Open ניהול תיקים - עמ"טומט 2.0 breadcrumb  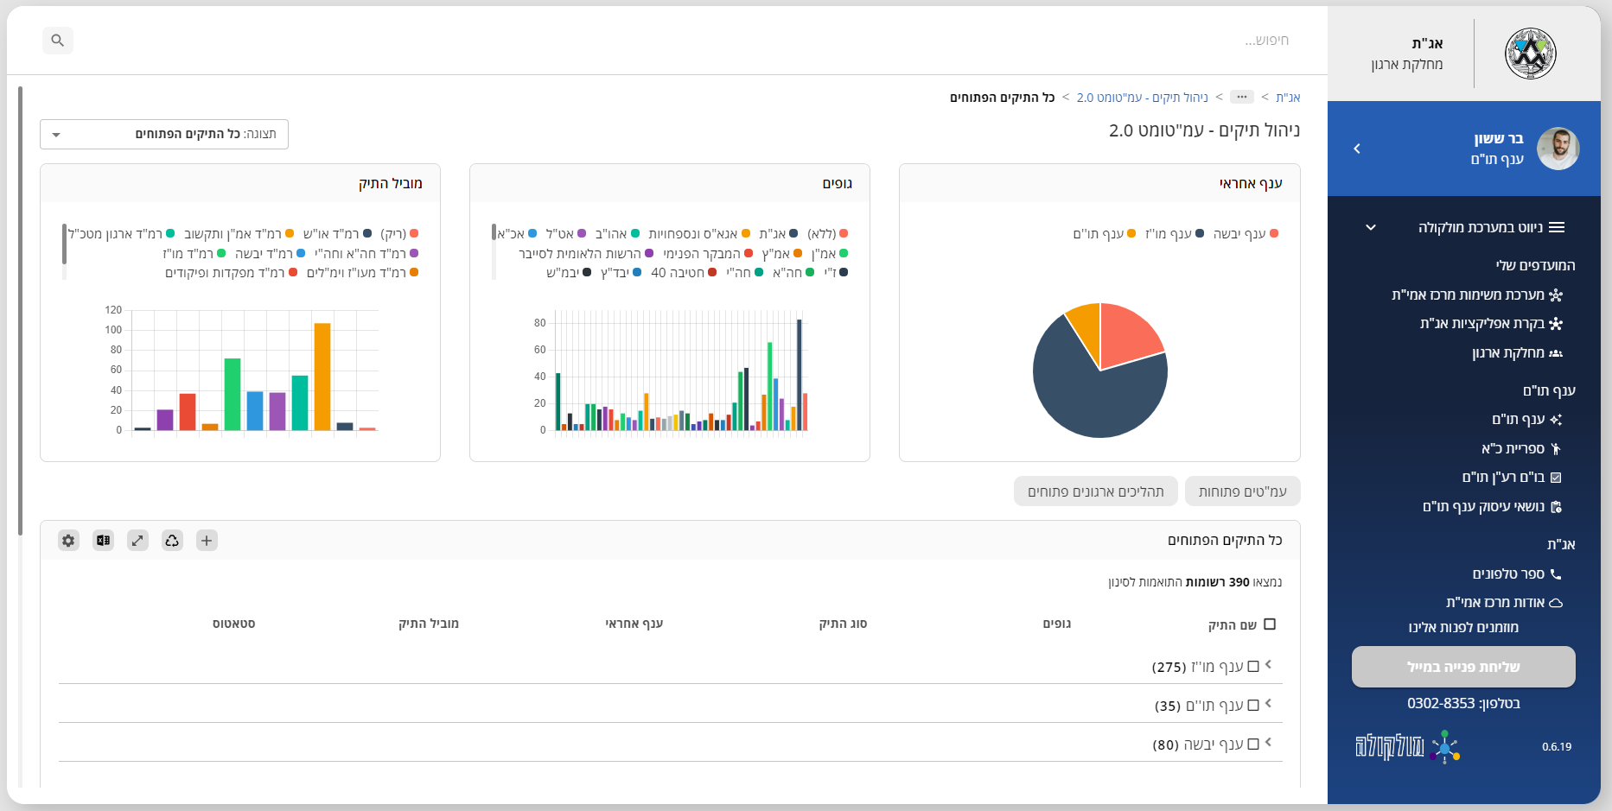tap(1143, 97)
